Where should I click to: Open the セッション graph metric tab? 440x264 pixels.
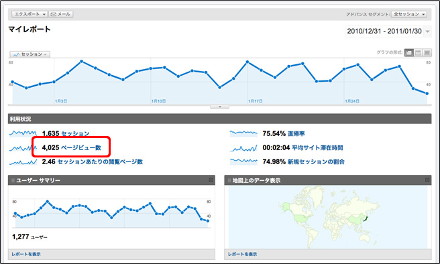point(30,54)
